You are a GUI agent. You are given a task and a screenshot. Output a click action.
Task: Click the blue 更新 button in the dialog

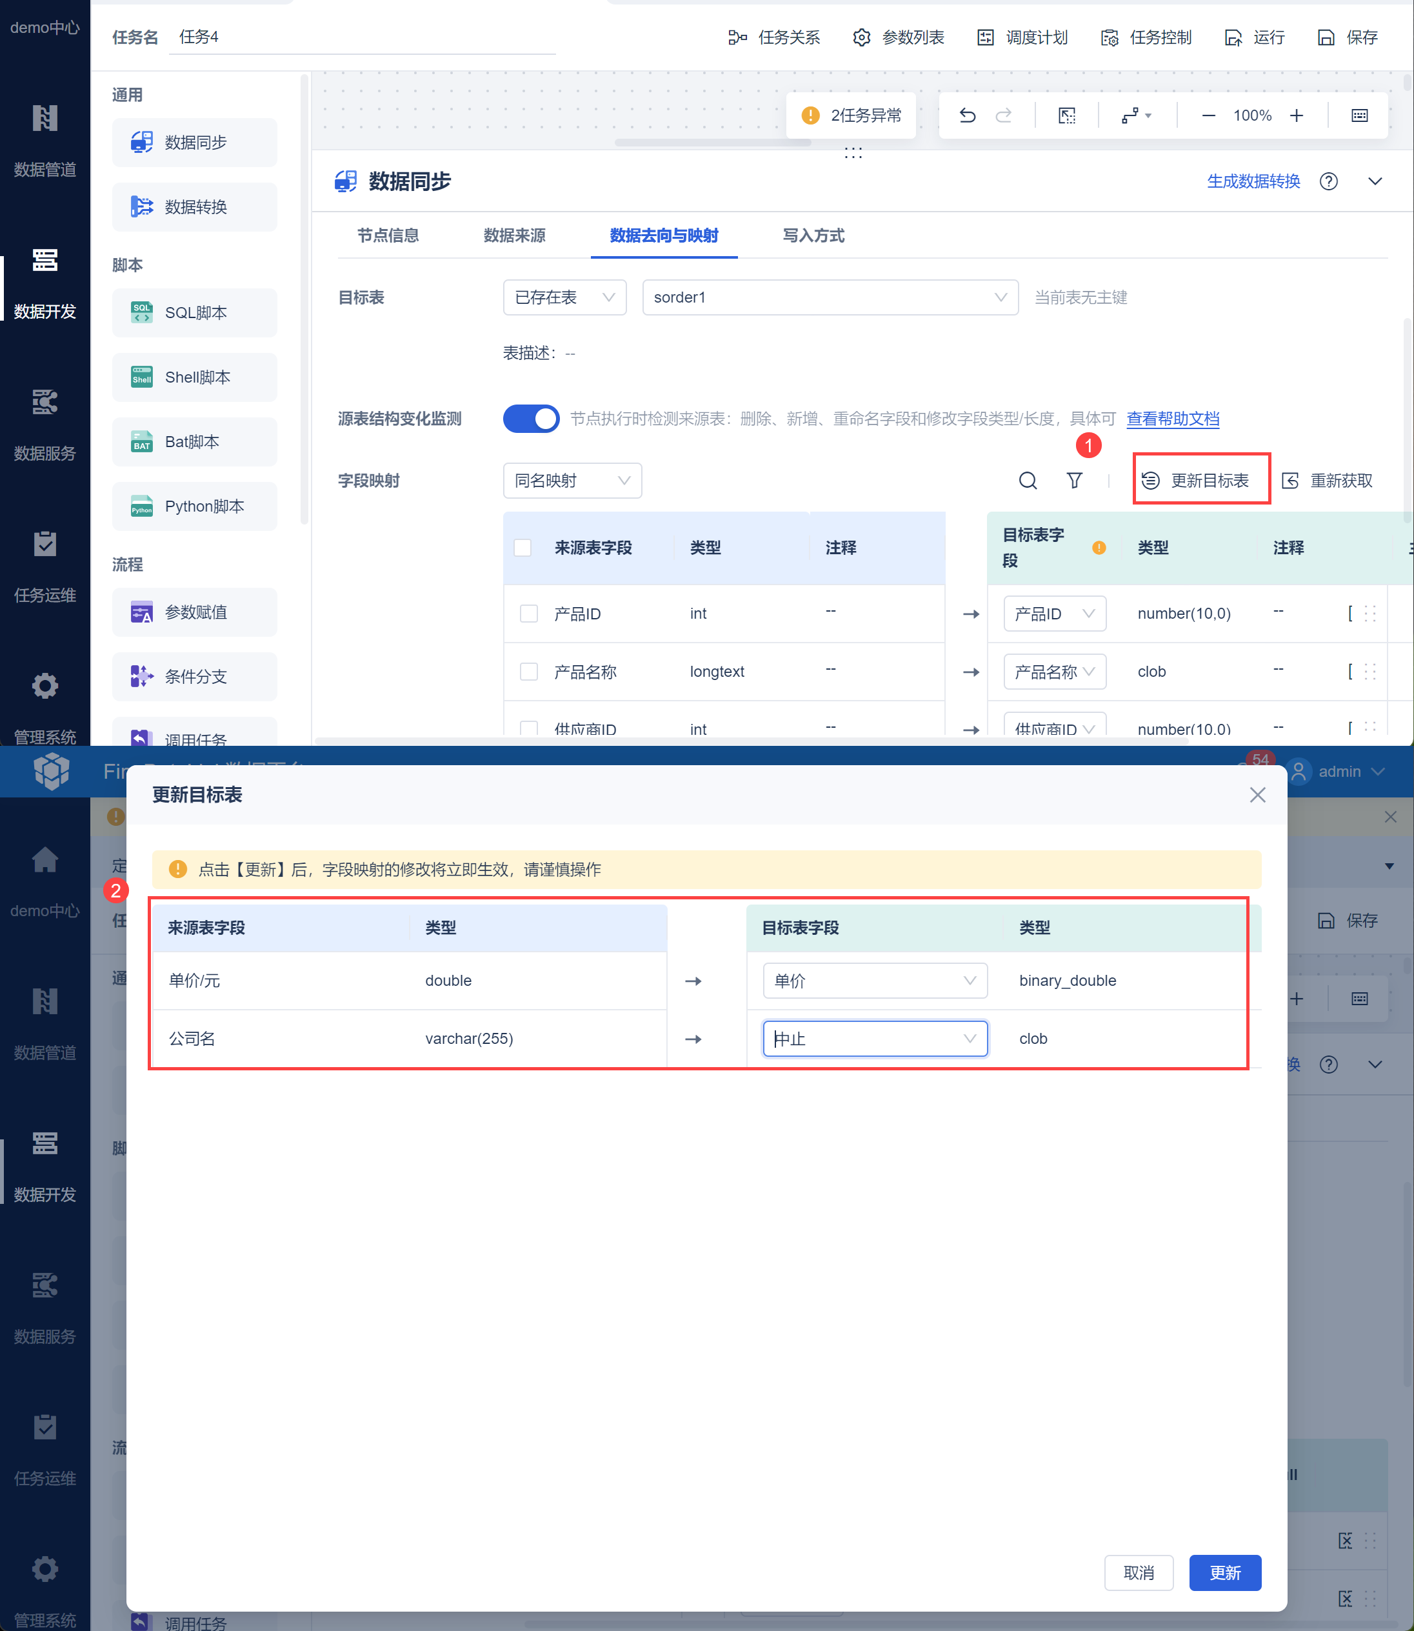tap(1224, 1572)
